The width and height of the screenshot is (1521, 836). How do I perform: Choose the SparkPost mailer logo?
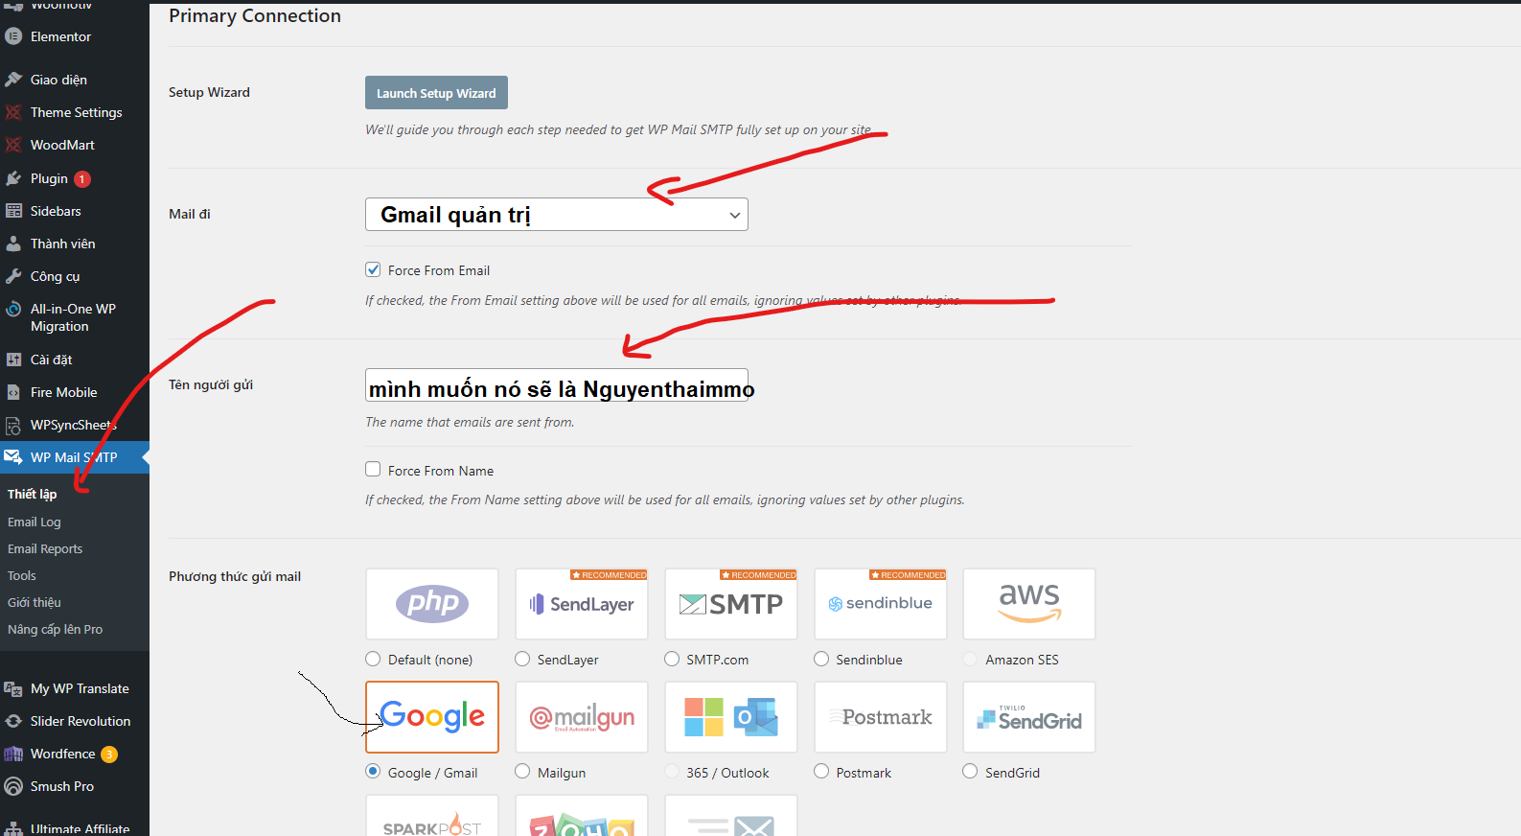pos(432,816)
